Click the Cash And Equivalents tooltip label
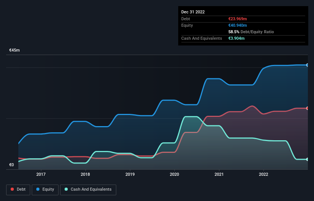The width and height of the screenshot is (314, 201). (202, 38)
